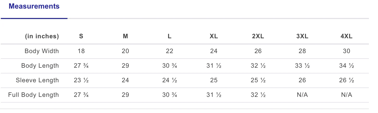Click the L size column header
Viewport: 378px width, 113px height.
click(x=170, y=36)
